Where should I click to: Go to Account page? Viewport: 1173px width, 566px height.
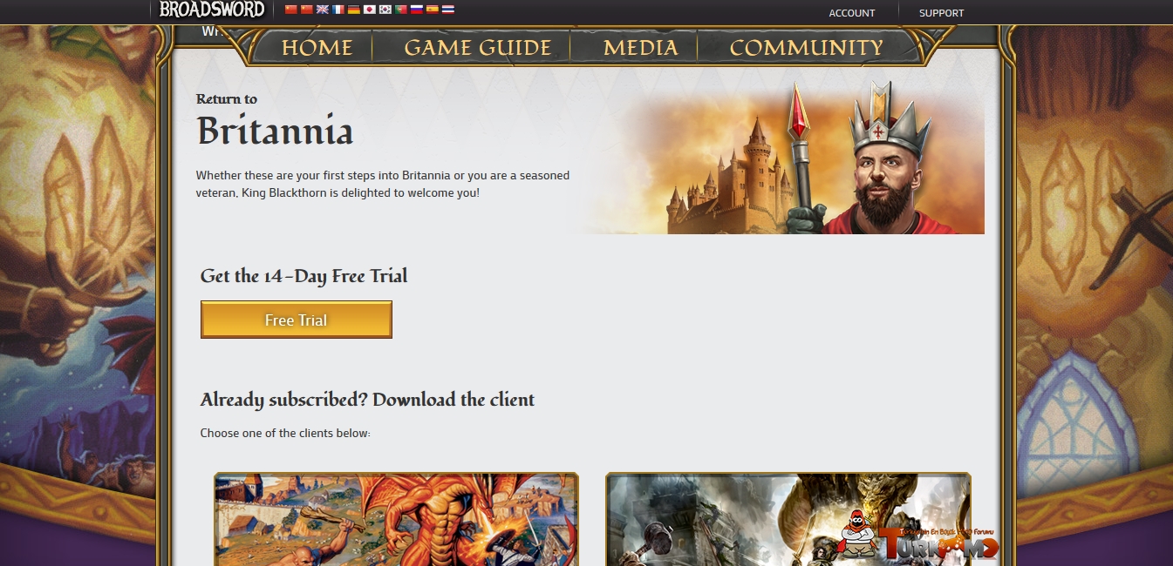852,13
